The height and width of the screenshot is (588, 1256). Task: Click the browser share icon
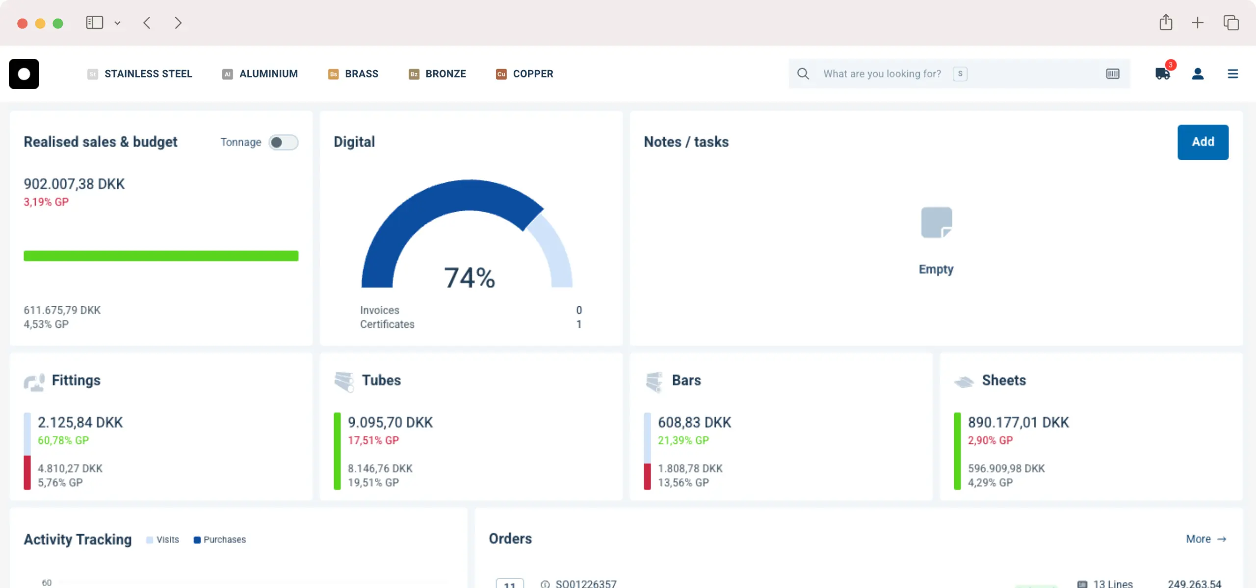1166,23
